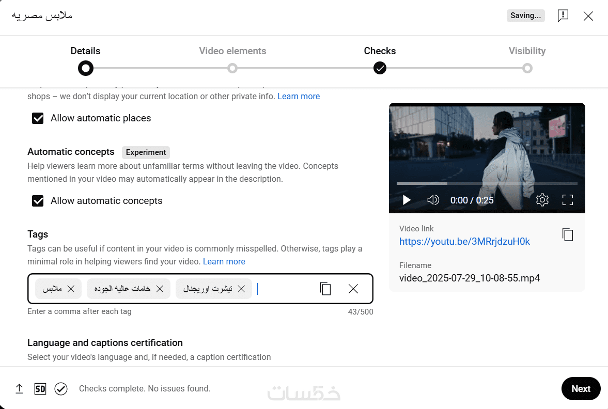Viewport: 608px width, 409px height.
Task: Click the 43/500 tag character count
Action: [x=361, y=312]
